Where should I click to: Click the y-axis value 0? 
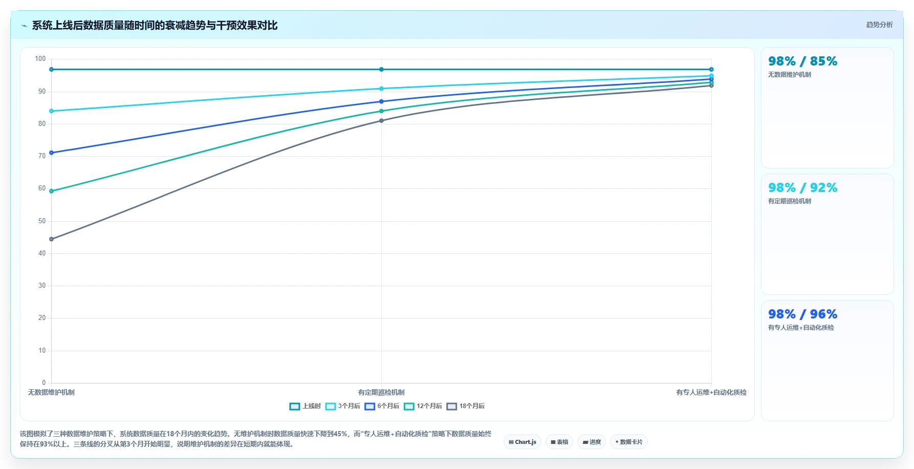tap(44, 383)
